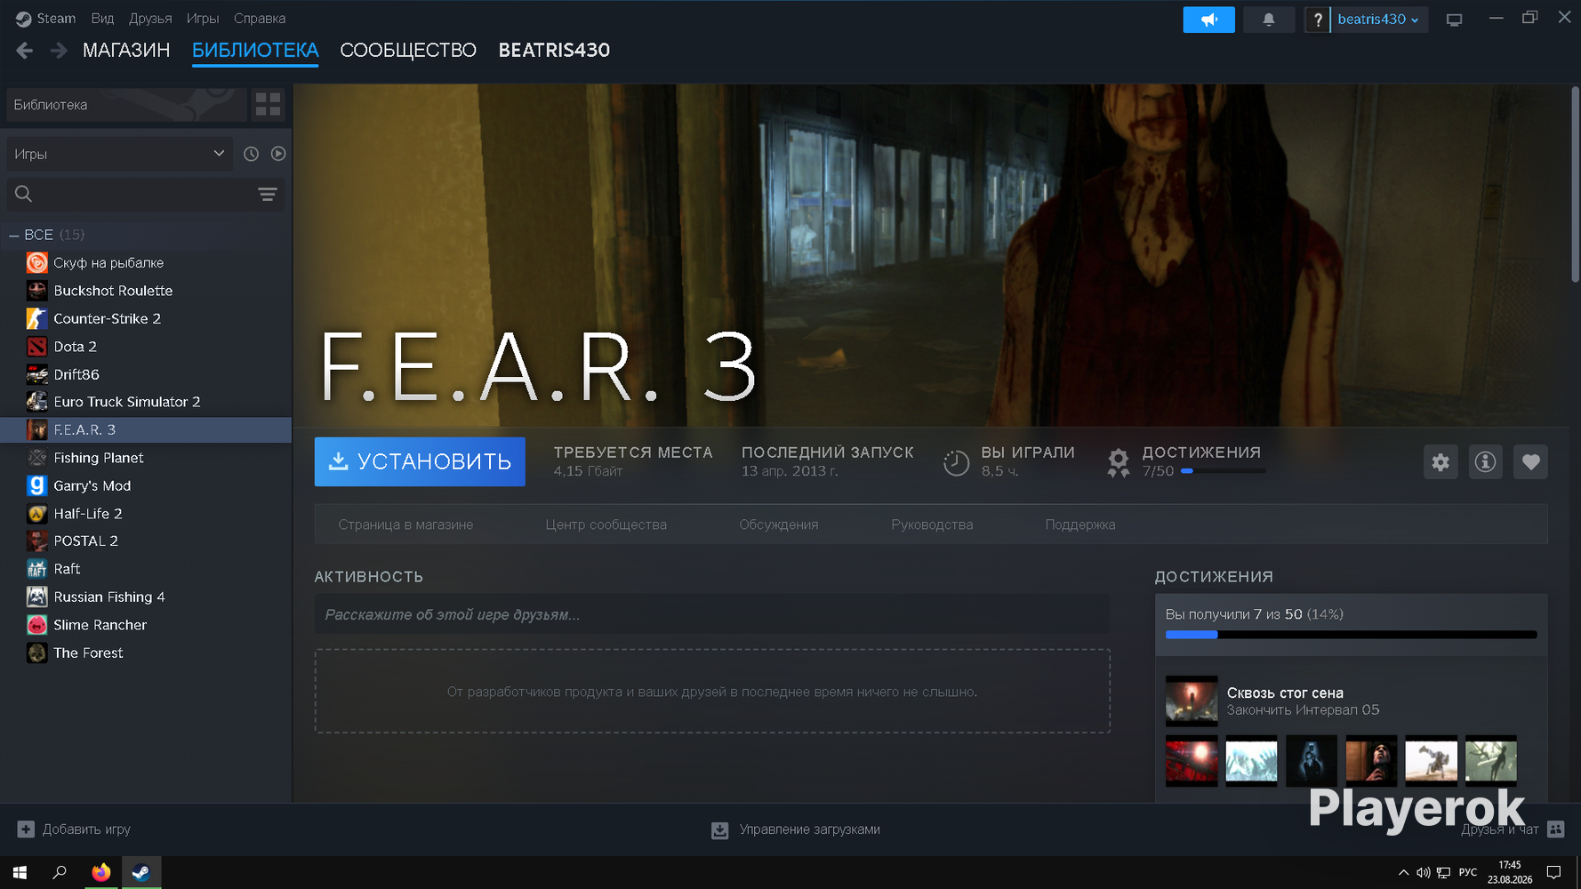Open the notifications bell
The height and width of the screenshot is (889, 1581).
(1269, 20)
